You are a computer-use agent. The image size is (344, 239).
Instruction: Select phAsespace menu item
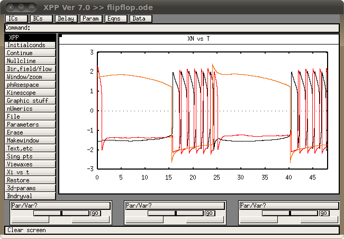(30, 85)
